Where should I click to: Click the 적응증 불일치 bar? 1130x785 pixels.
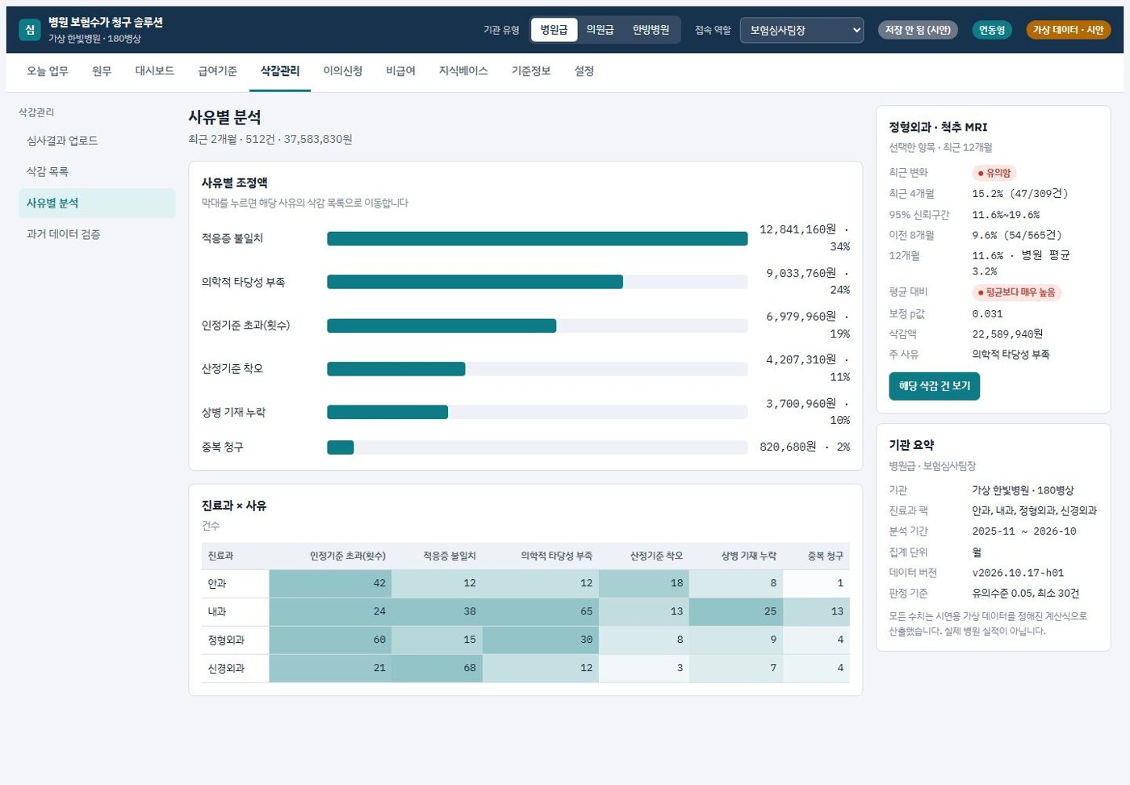point(537,238)
